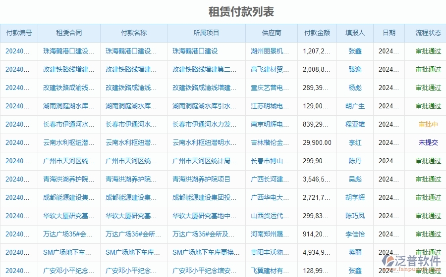Open 改建铁路线增建第二... project link
This screenshot has height=277, width=446.
pyautogui.click(x=204, y=70)
